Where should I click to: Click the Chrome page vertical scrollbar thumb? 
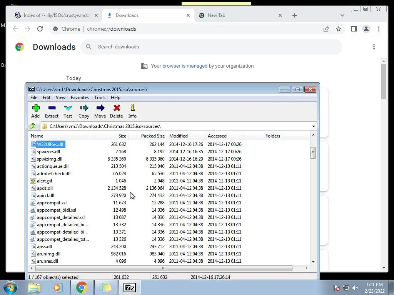point(384,81)
